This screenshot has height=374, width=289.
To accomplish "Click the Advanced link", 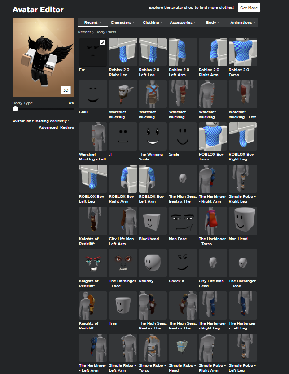I will [x=48, y=127].
